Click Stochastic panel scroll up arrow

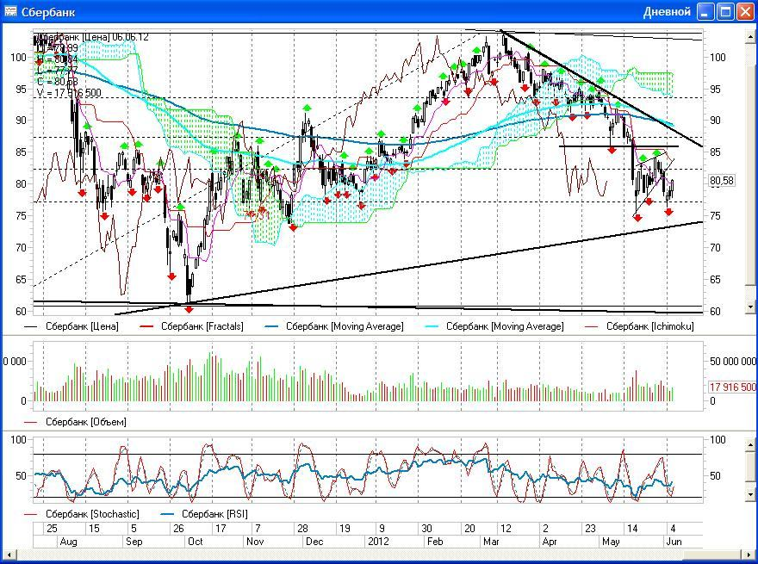click(x=750, y=443)
